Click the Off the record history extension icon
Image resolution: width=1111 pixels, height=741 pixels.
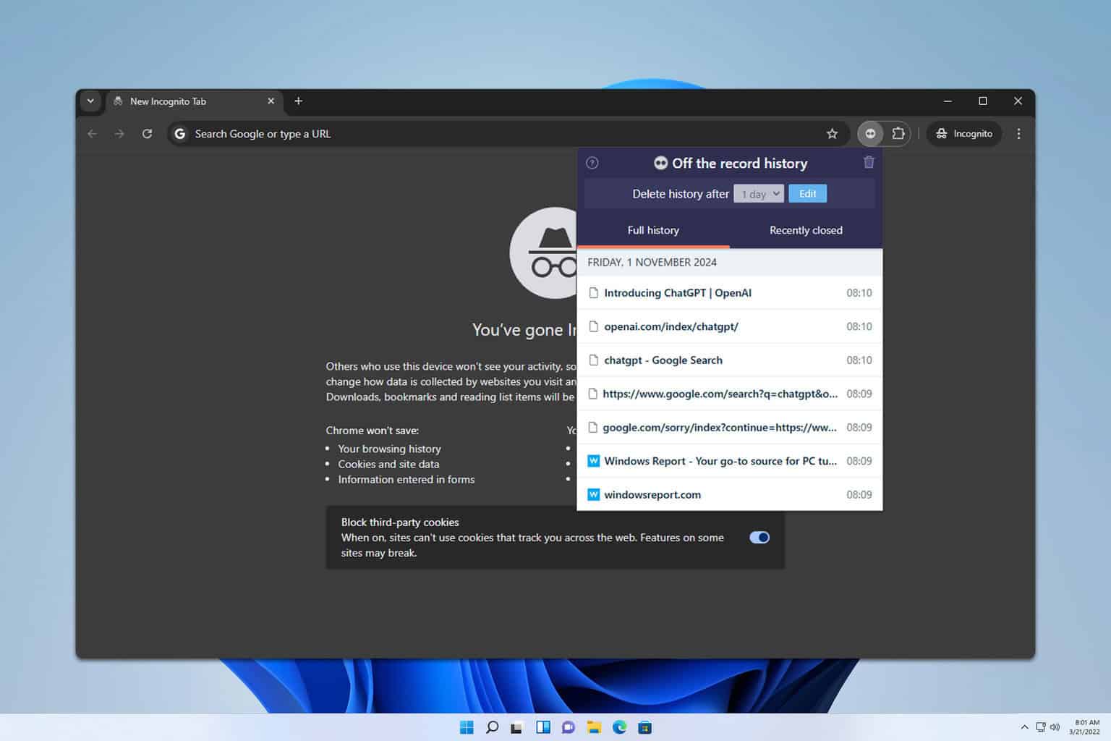coord(870,133)
